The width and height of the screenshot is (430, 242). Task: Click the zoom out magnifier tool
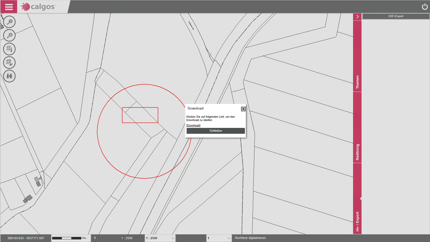tap(9, 35)
